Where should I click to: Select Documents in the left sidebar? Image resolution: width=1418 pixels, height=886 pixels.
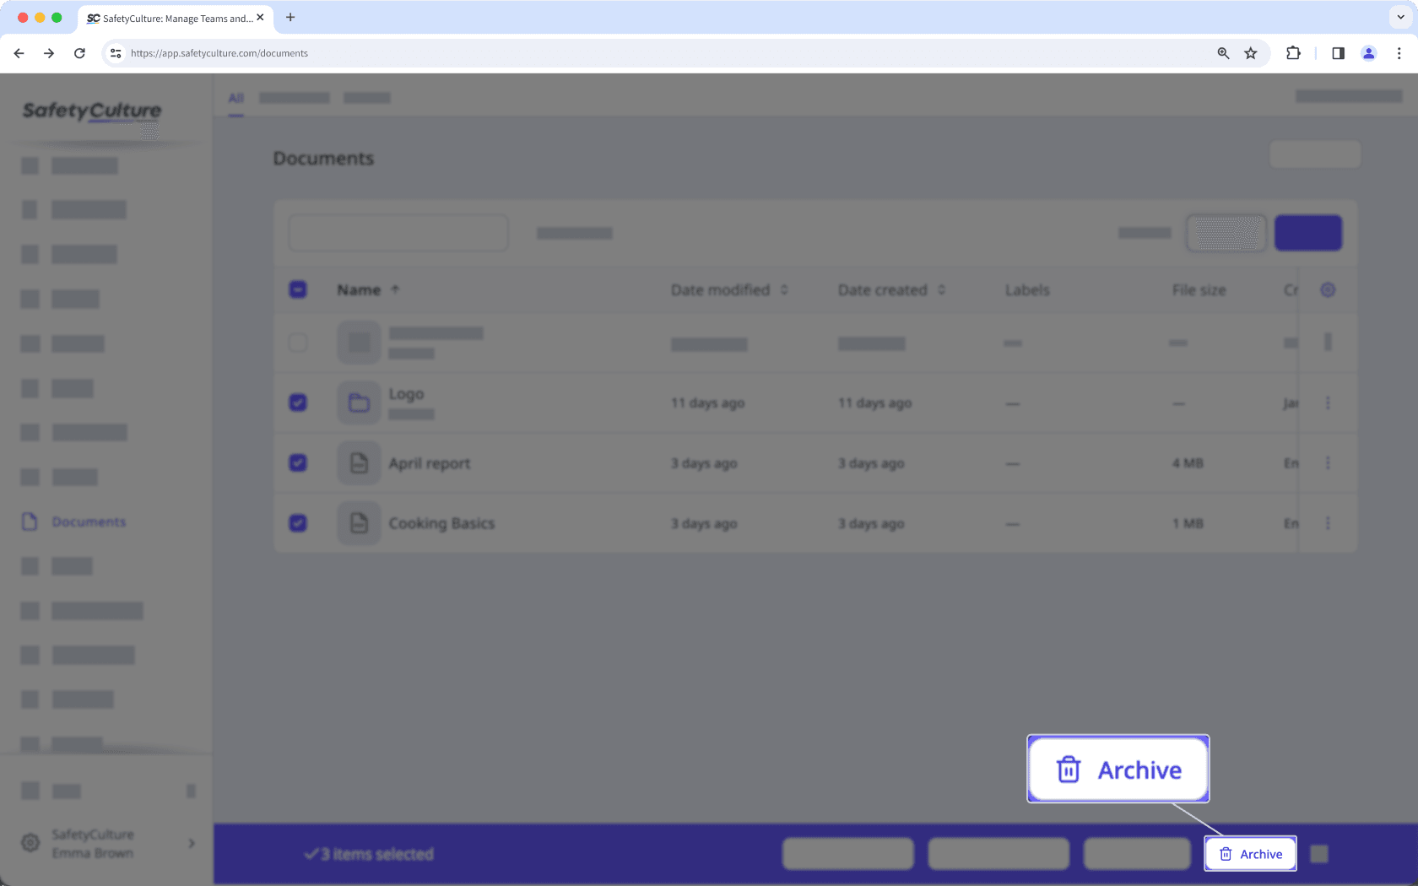tap(89, 521)
